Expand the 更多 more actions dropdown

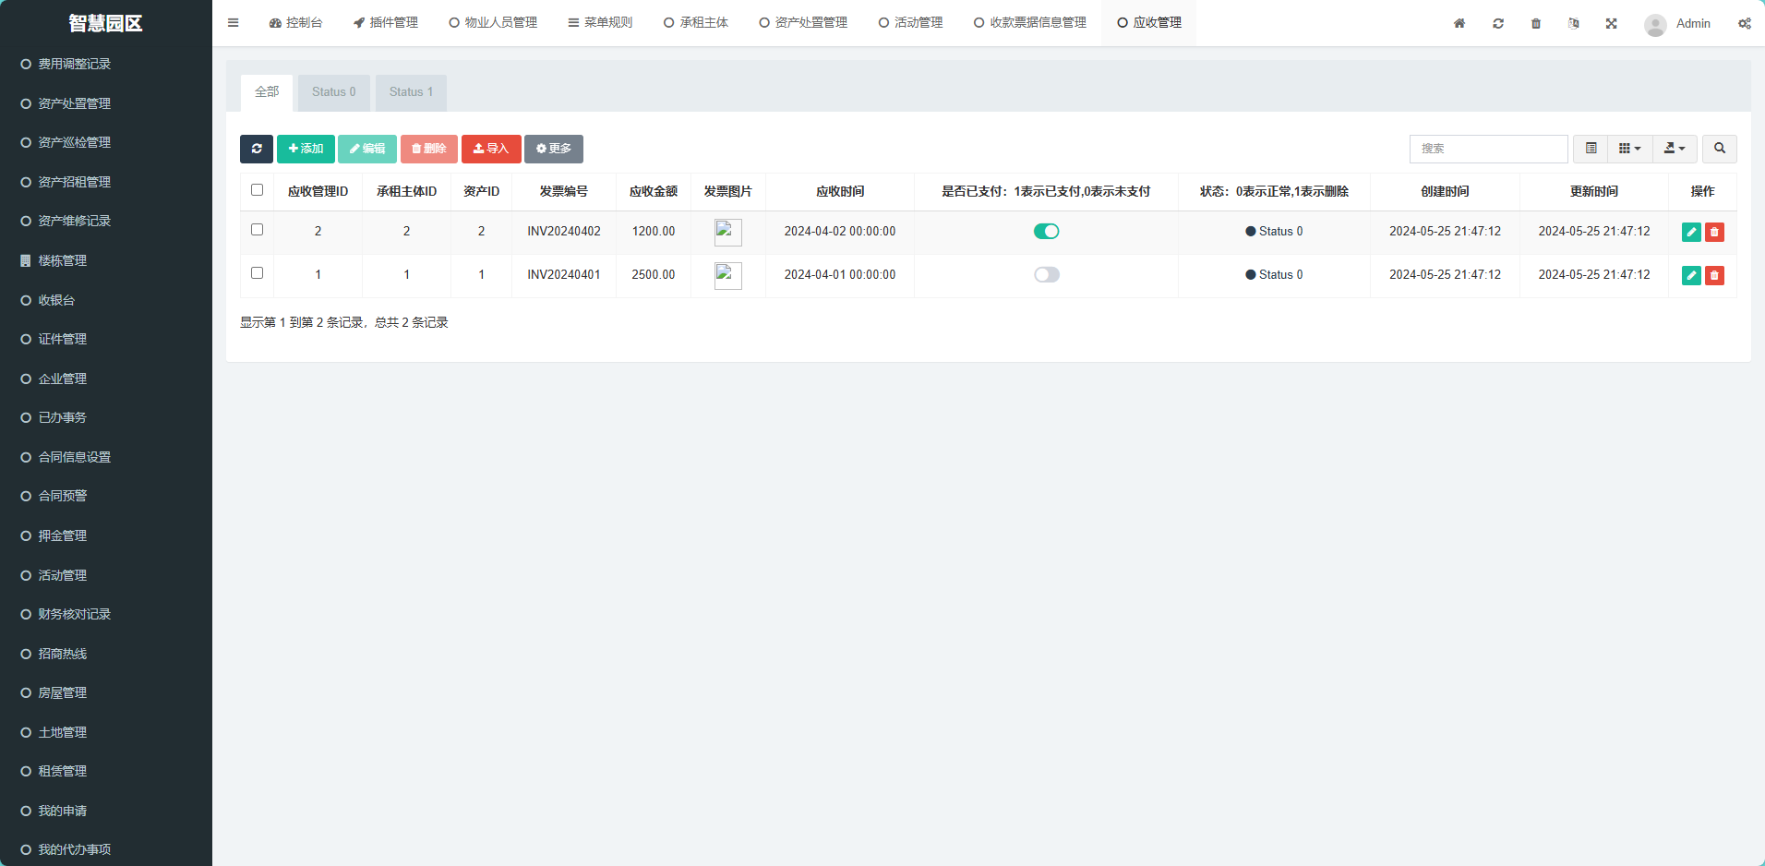click(553, 149)
